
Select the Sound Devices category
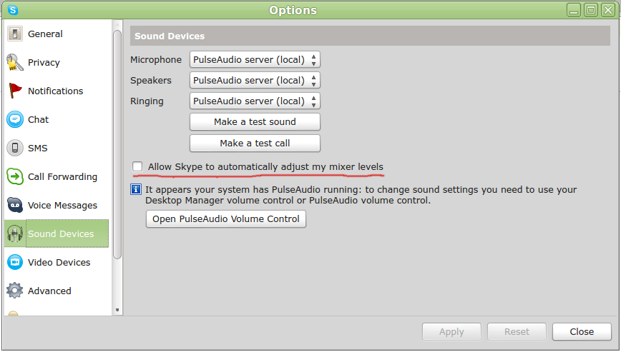[60, 234]
